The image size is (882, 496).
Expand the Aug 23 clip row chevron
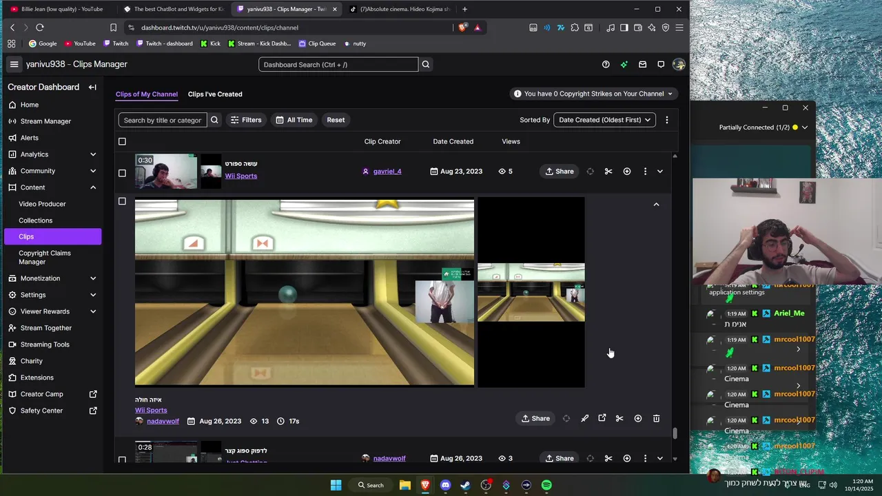(660, 171)
